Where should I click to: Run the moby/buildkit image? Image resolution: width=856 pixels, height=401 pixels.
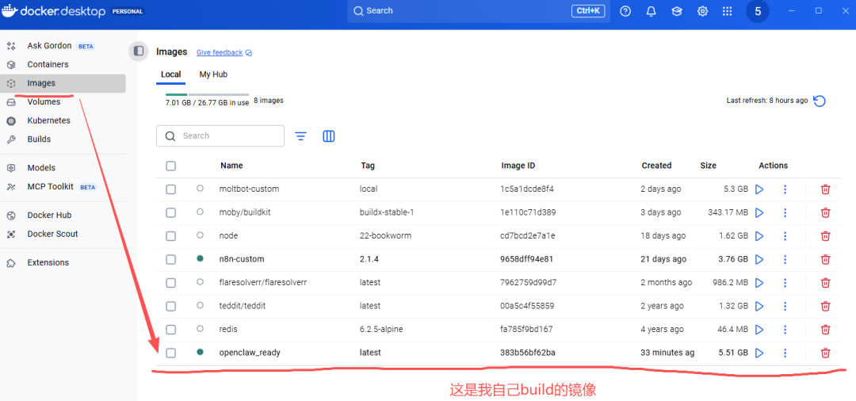tap(759, 212)
